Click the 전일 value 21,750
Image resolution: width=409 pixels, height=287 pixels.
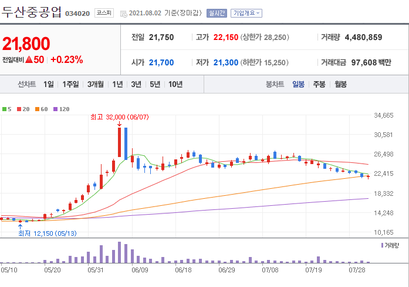click(x=161, y=38)
